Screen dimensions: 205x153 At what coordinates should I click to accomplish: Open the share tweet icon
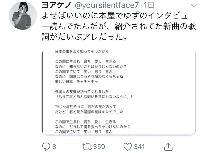click(x=168, y=146)
